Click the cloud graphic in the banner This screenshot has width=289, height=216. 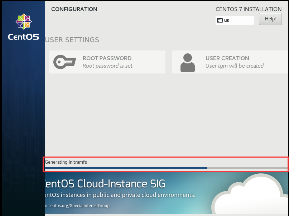(250, 193)
